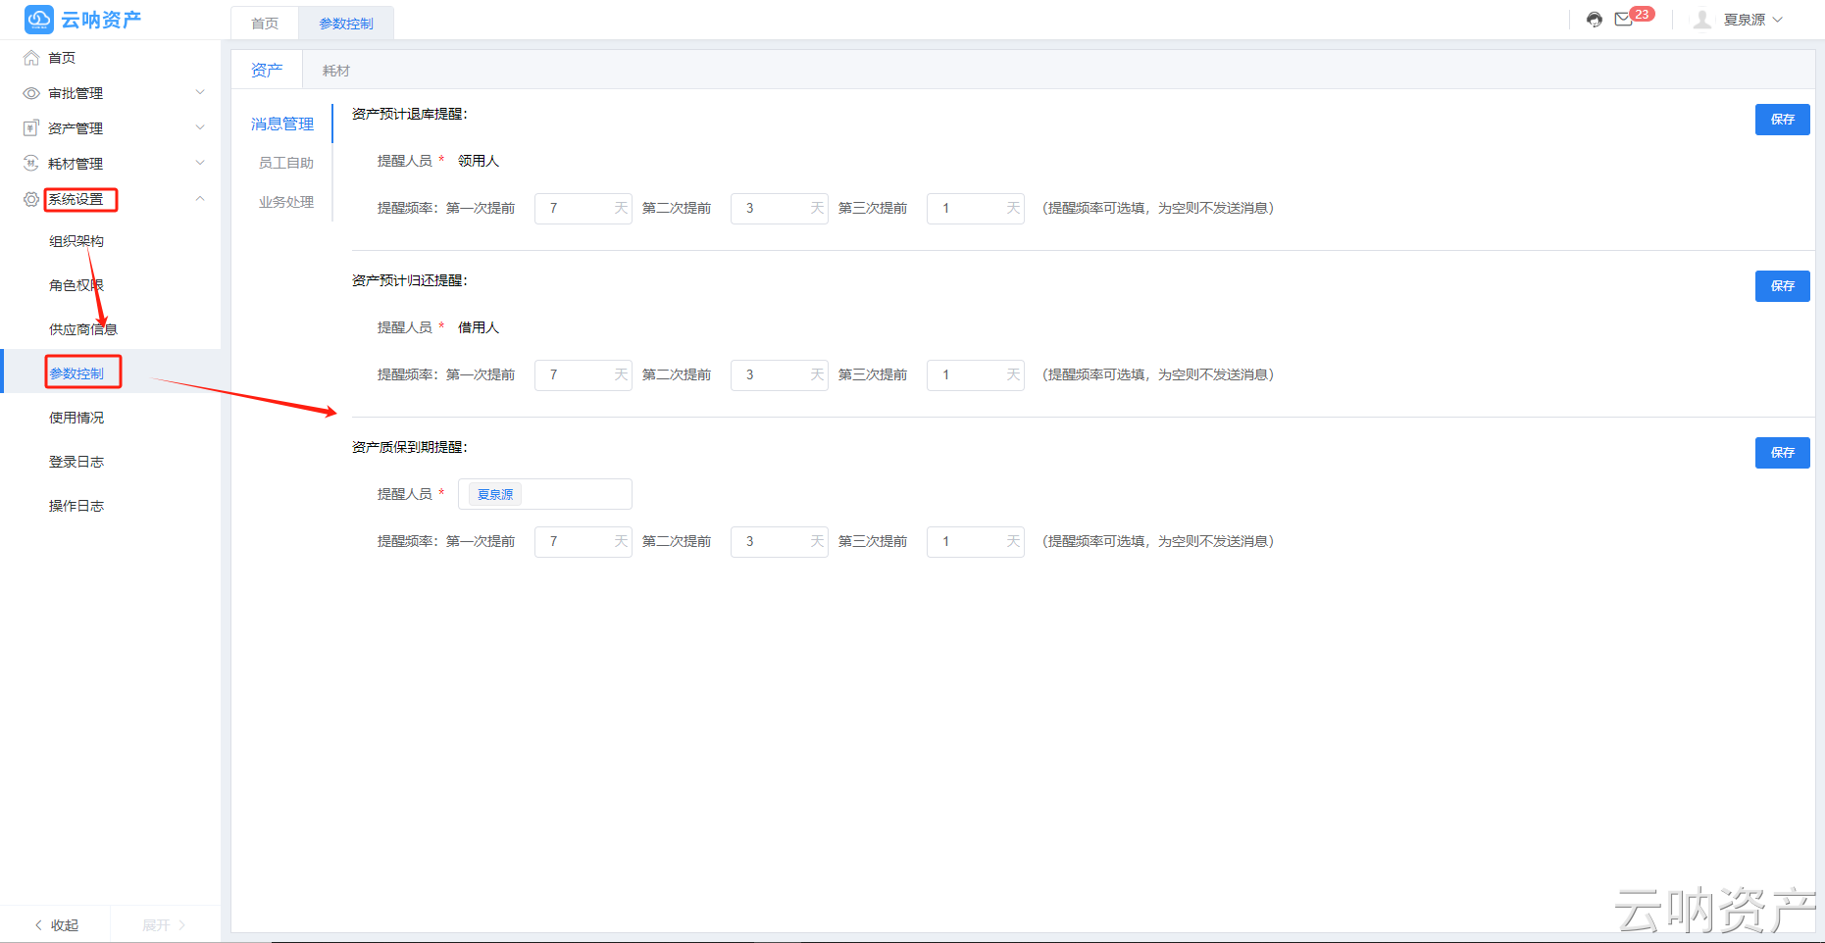1825x943 pixels.
Task: Switch to the 首页 page tab
Action: (x=263, y=23)
